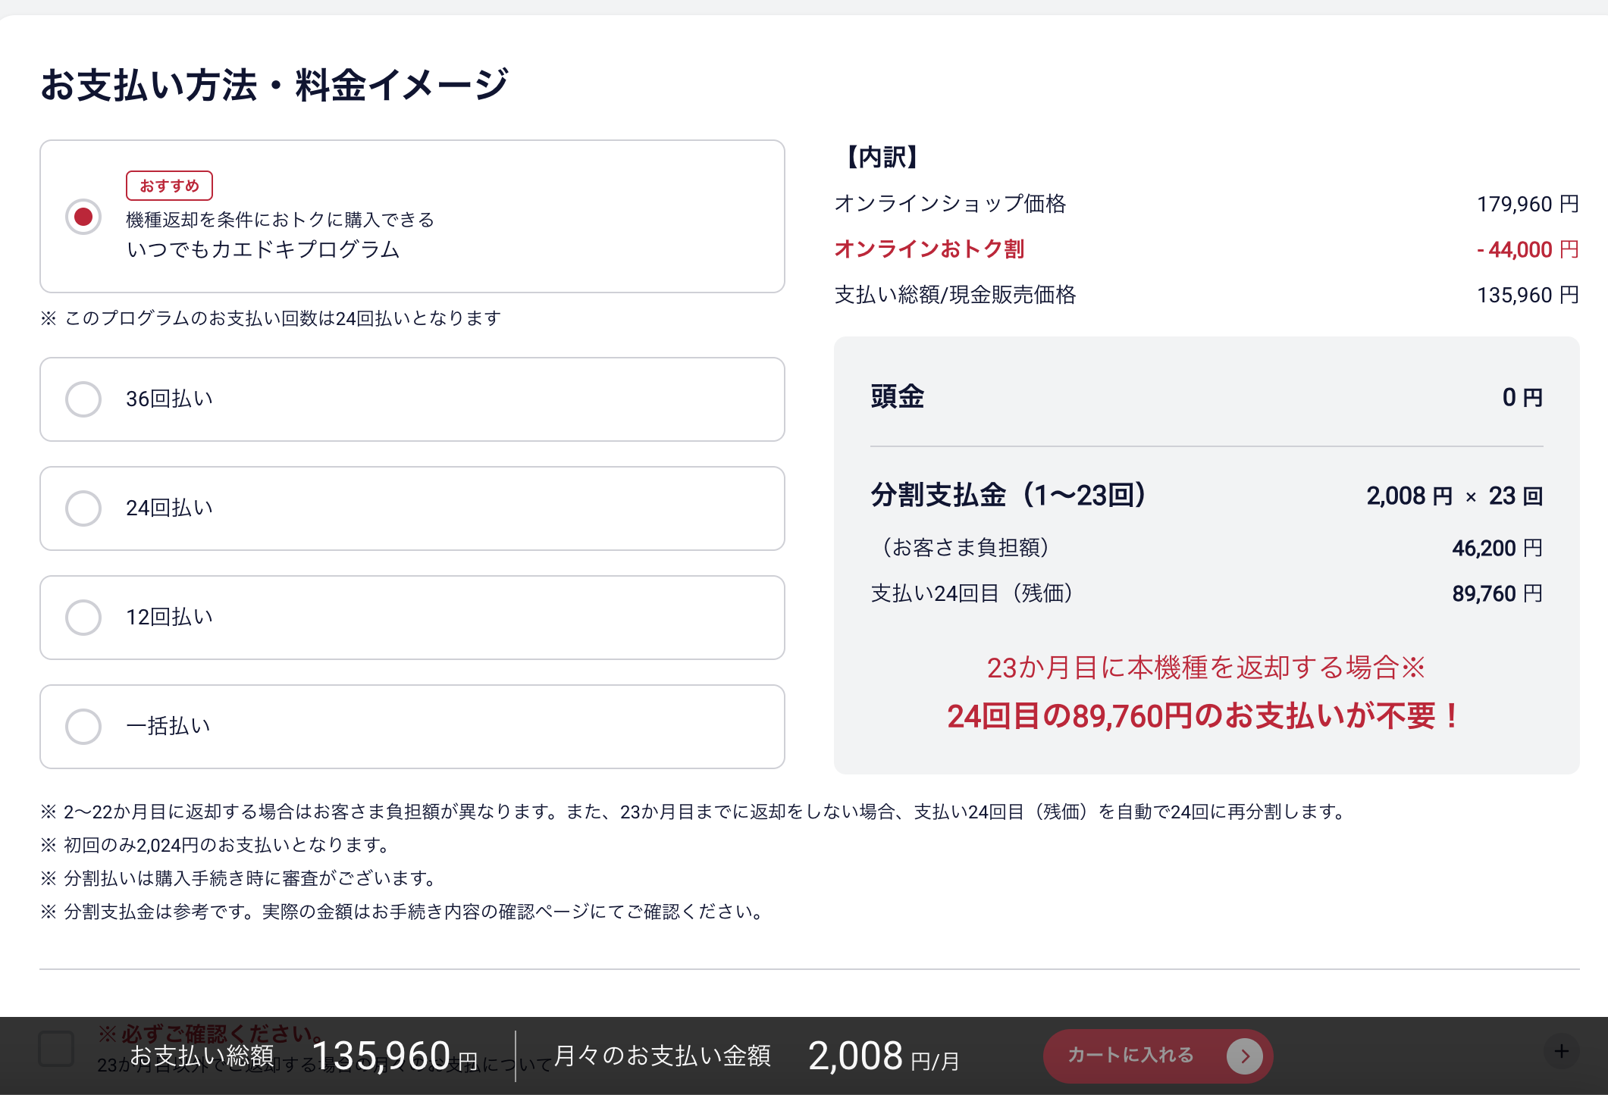The image size is (1608, 1095).
Task: Choose the 36回払い payment option
Action: pyautogui.click(x=83, y=399)
